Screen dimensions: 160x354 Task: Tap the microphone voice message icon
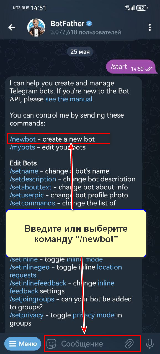150,344
